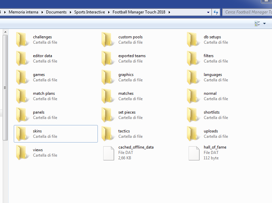This screenshot has width=272, height=203.
Task: Open the editor data folder icon
Action: tap(22, 58)
